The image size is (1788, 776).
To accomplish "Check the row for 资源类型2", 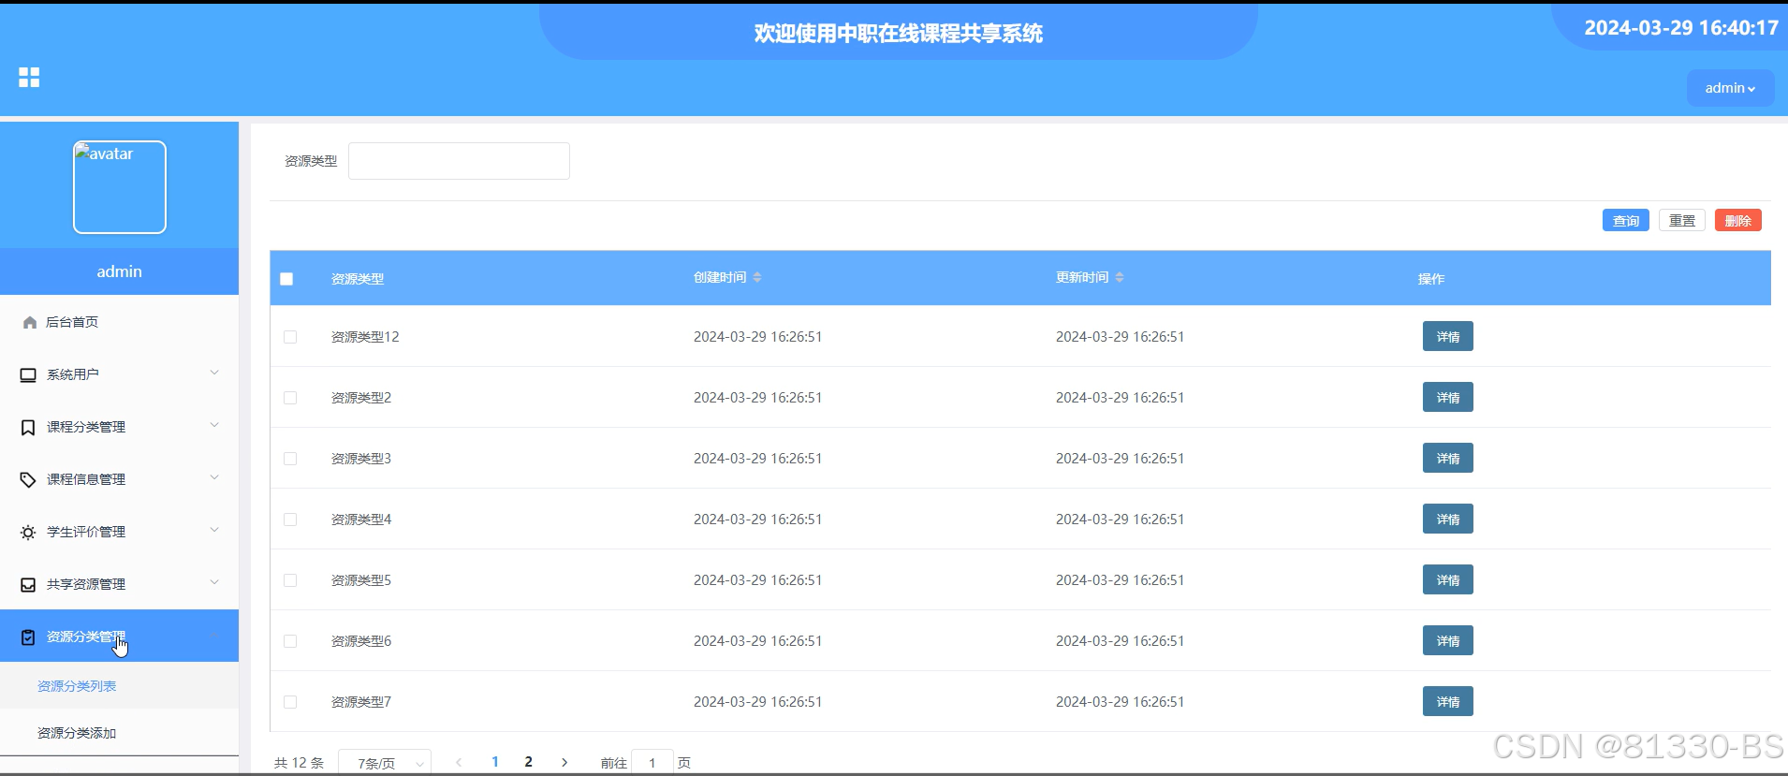I will coord(290,398).
